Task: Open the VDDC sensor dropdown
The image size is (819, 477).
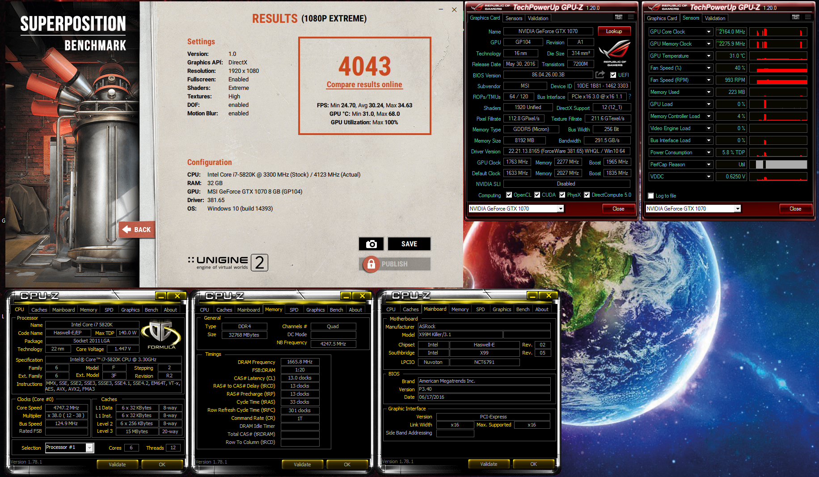Action: coord(709,177)
